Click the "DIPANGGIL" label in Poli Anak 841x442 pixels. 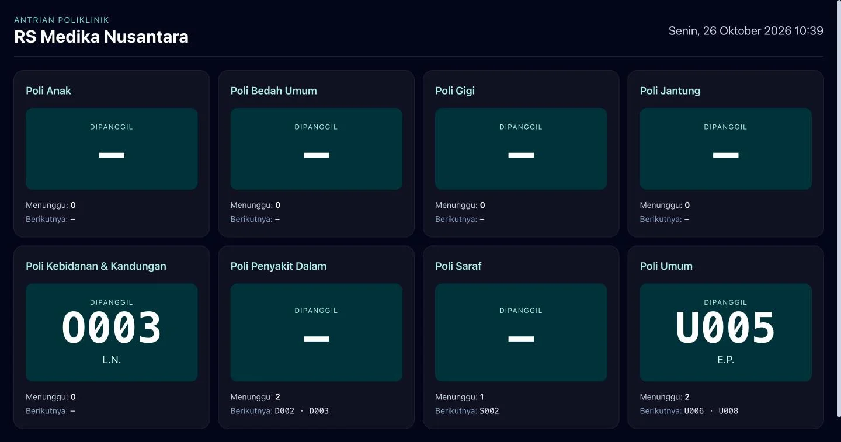112,127
